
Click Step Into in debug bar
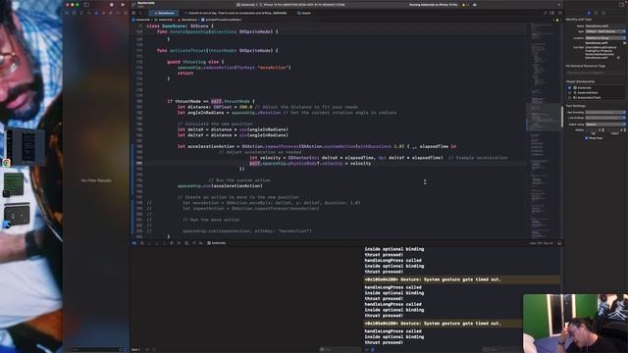tap(164, 243)
